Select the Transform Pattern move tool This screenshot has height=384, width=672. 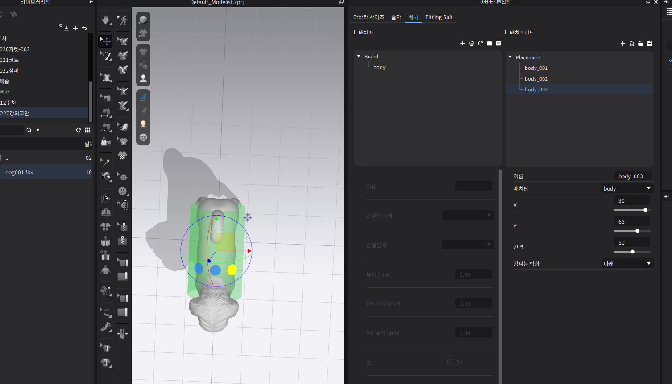pyautogui.click(x=106, y=41)
